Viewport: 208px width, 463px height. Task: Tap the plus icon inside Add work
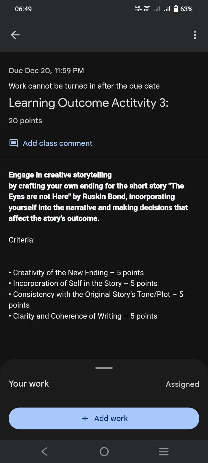click(x=85, y=418)
